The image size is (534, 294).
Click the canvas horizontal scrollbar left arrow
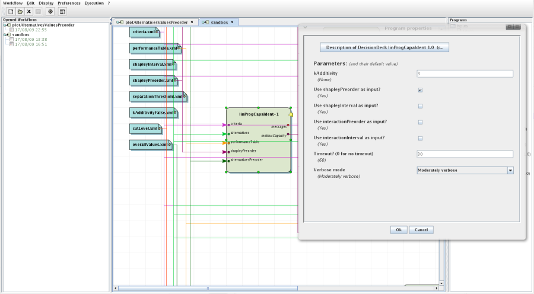116,288
